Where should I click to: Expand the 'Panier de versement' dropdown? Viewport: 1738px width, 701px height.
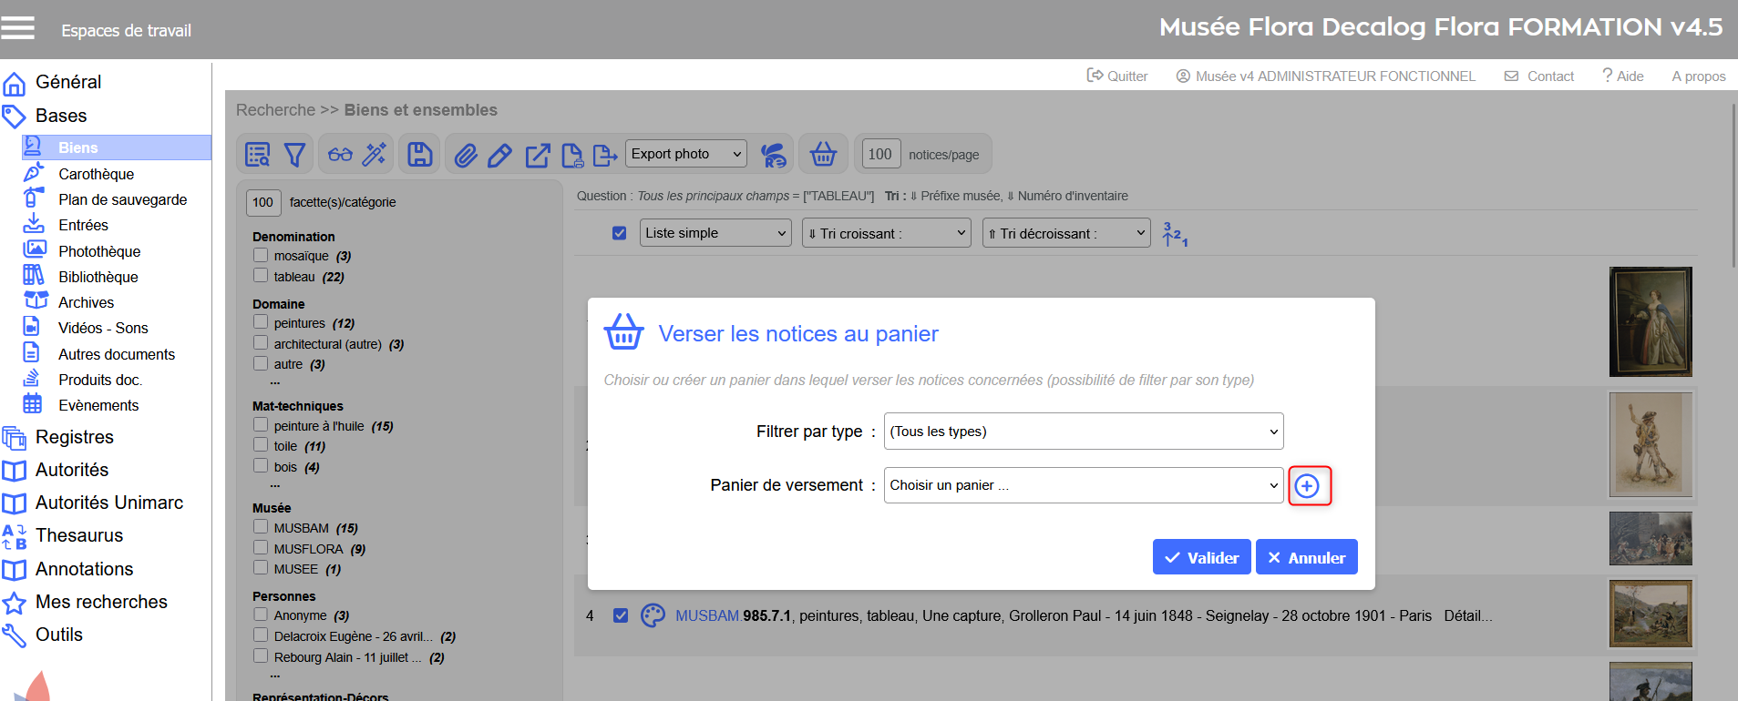[1083, 485]
